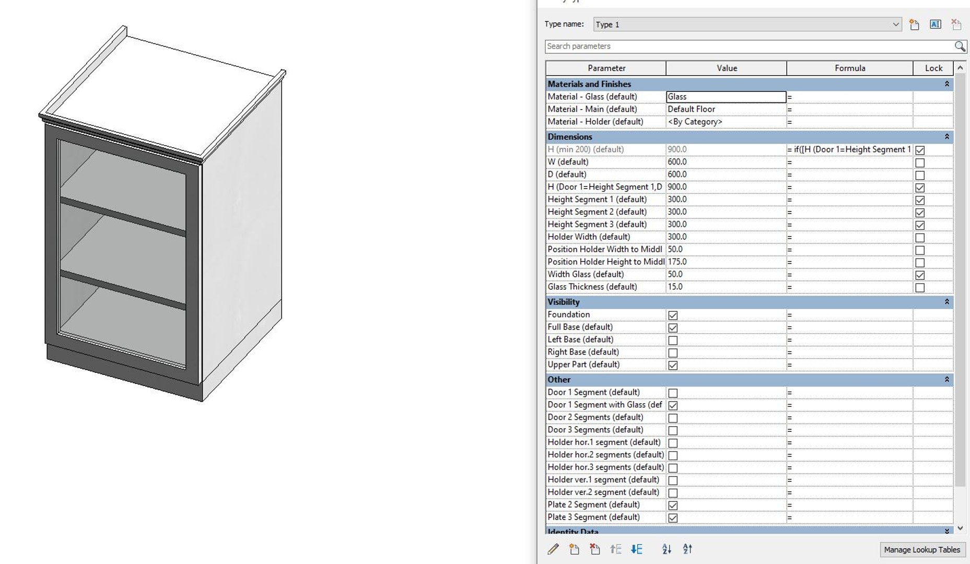Lock the Glass Thickness parameter
The width and height of the screenshot is (970, 564).
920,287
